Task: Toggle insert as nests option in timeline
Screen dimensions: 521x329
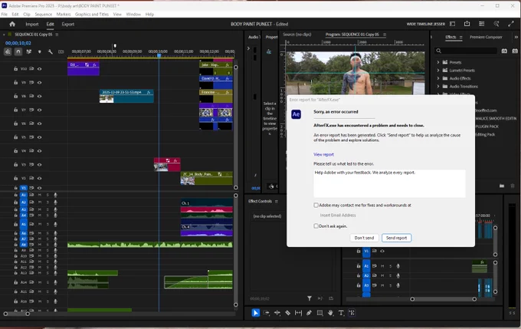Action: point(8,51)
